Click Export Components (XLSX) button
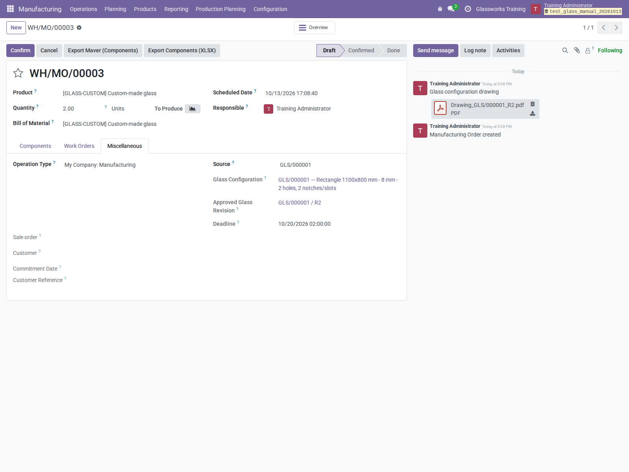Screen dimensions: 629x472 [182, 50]
